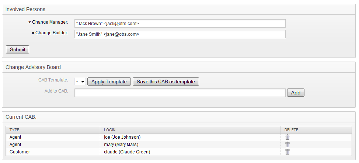Click the Current CAB section header

[21, 117]
